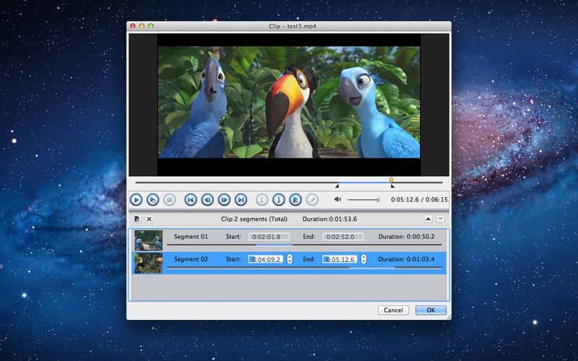578x361 pixels.
Task: Select the Segment 01 label
Action: pos(191,237)
